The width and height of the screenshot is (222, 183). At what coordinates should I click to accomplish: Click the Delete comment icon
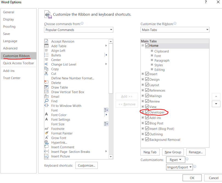click(x=46, y=82)
